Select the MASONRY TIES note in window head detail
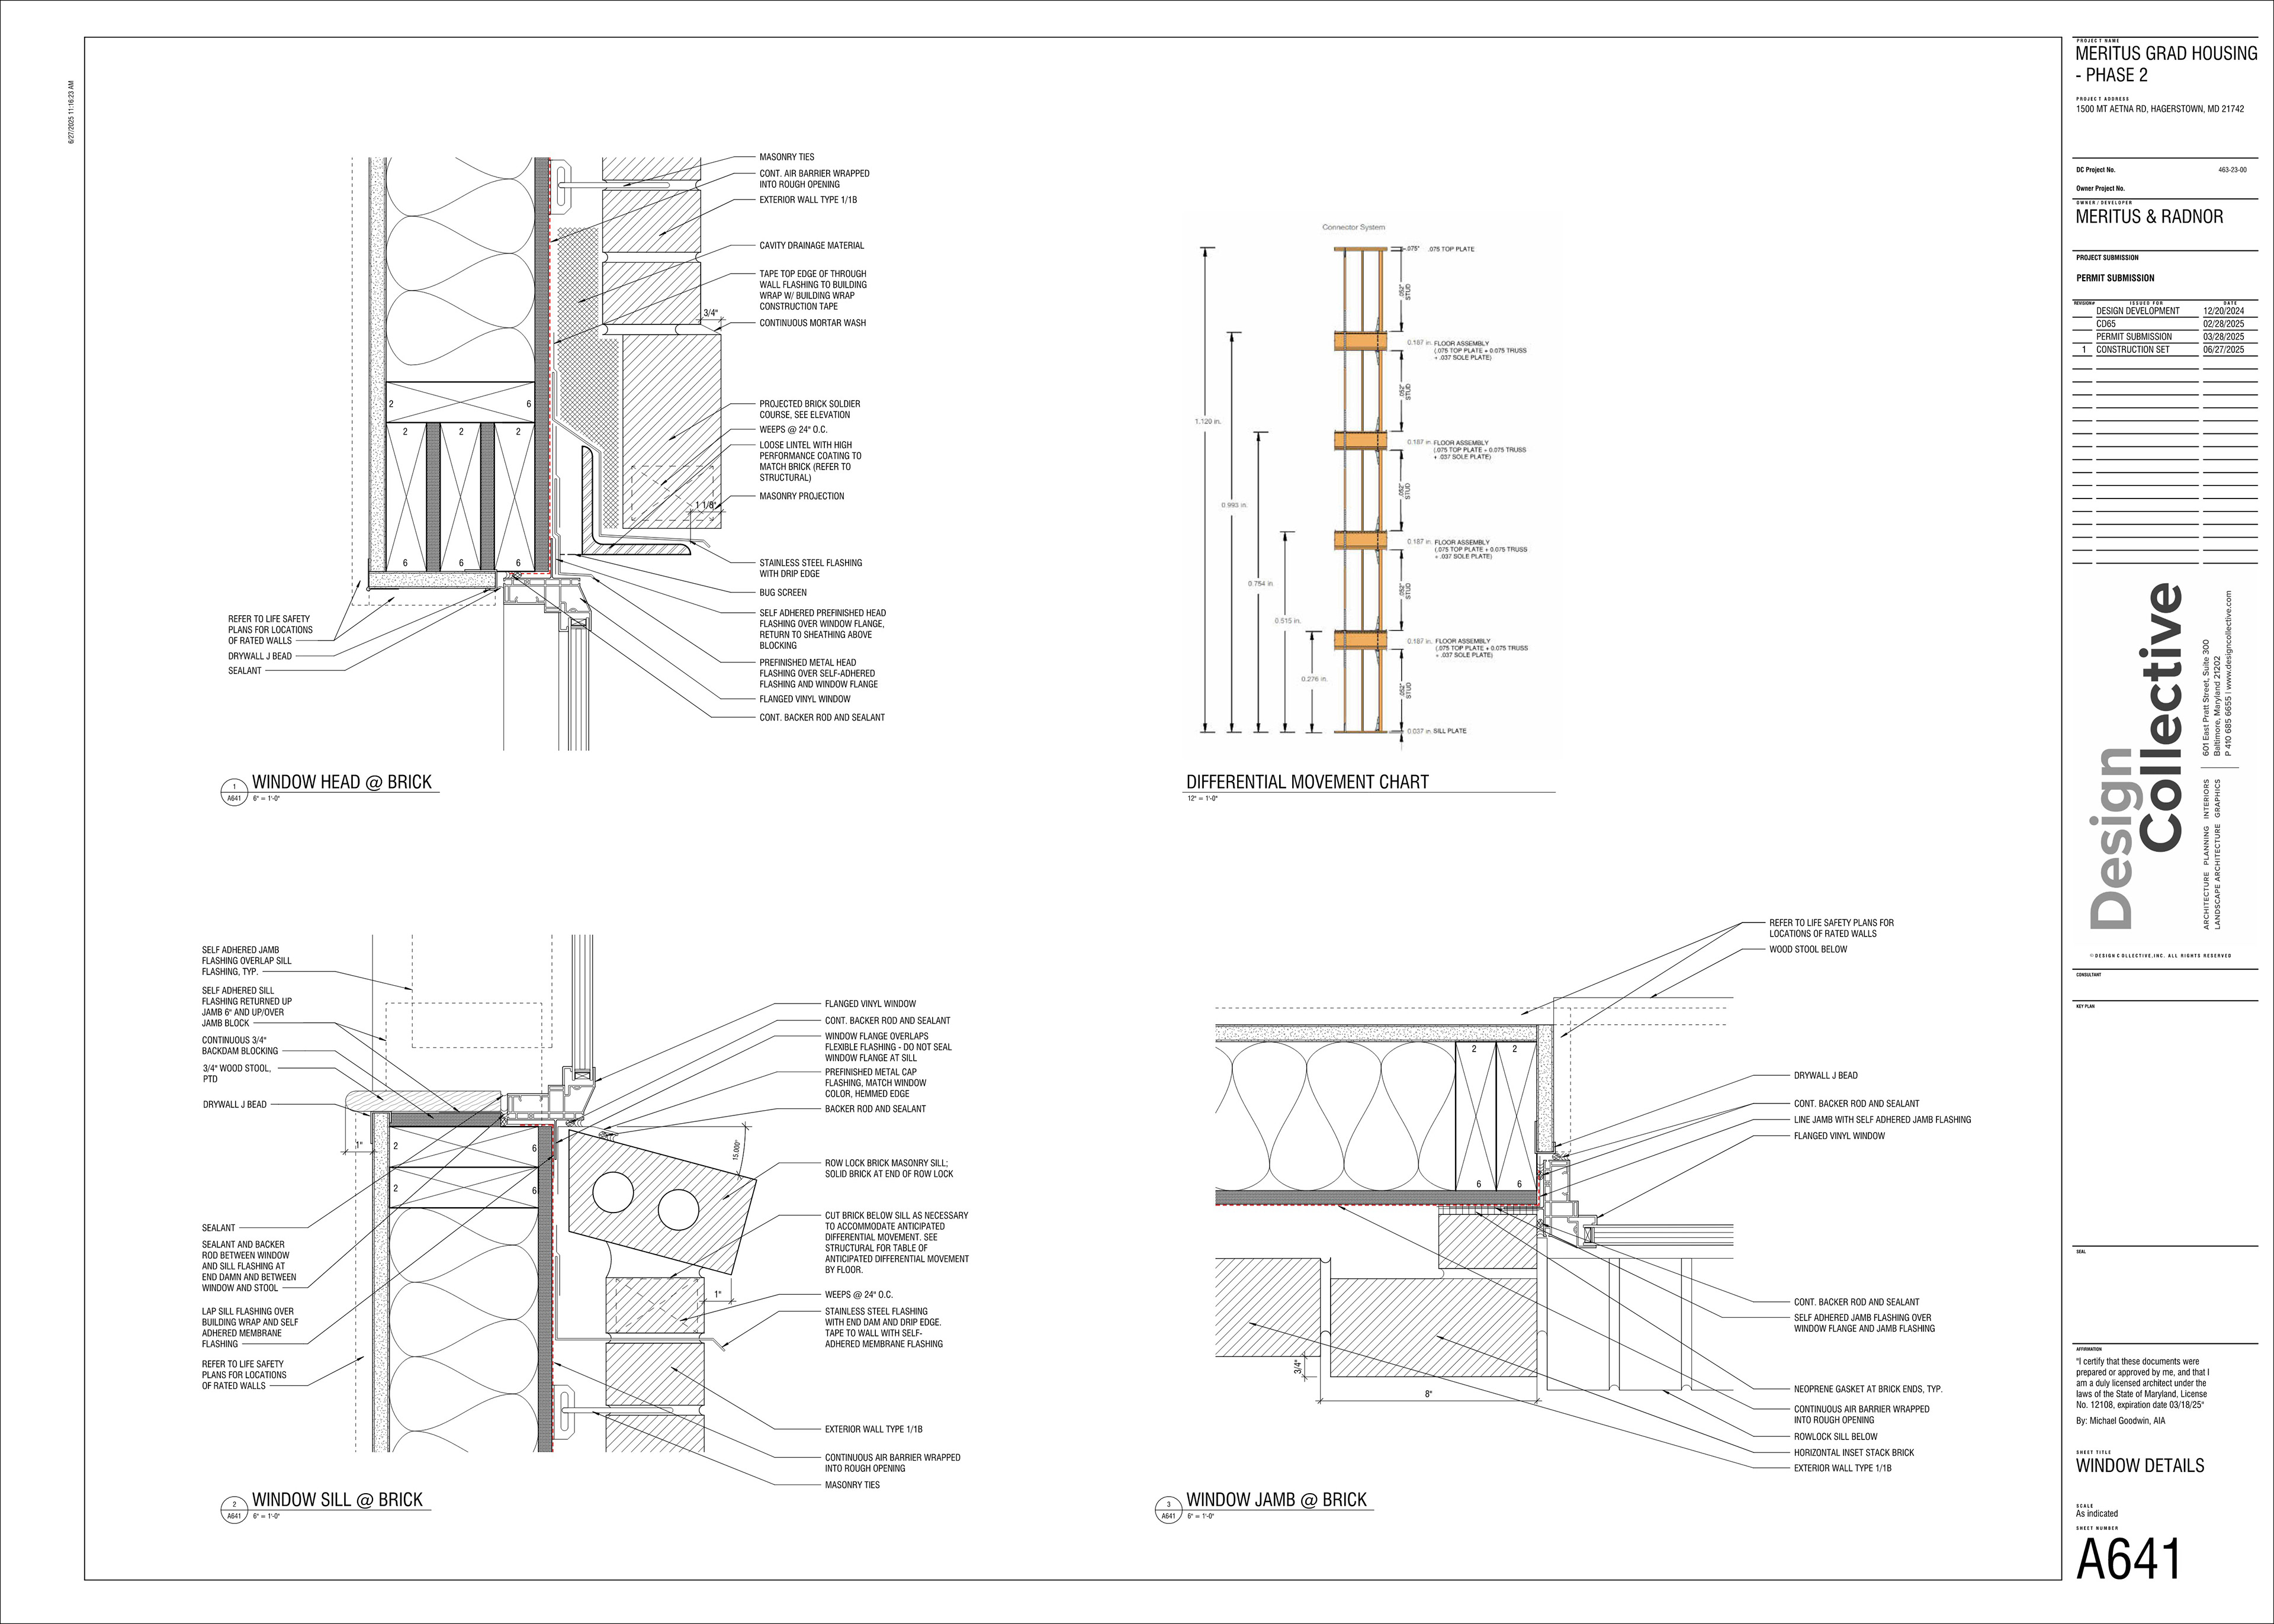The image size is (2274, 1624). point(786,157)
